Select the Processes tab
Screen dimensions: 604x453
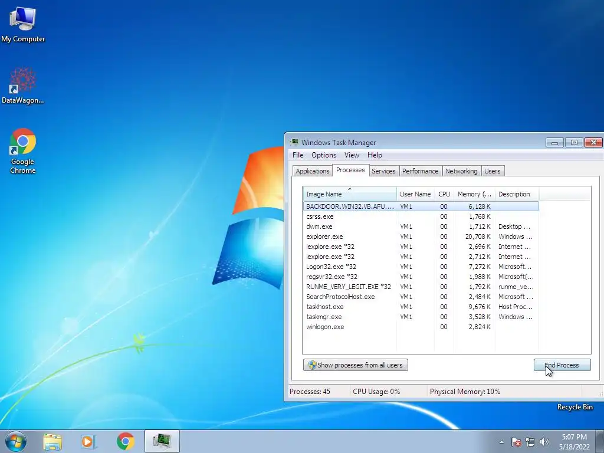point(350,170)
